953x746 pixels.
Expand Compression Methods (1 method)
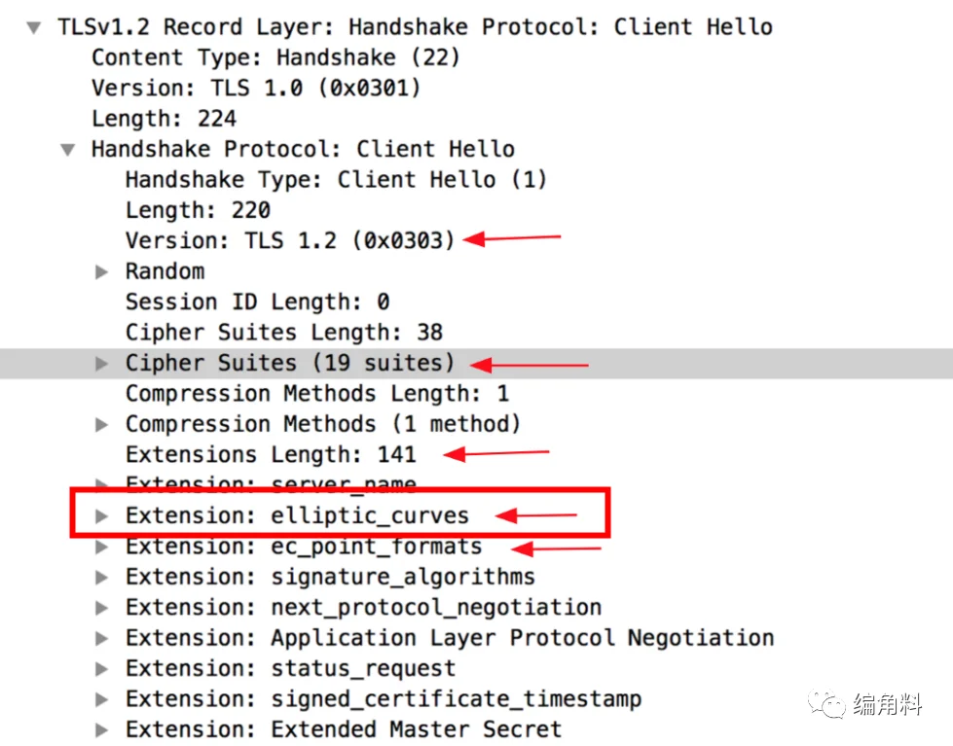(x=101, y=424)
